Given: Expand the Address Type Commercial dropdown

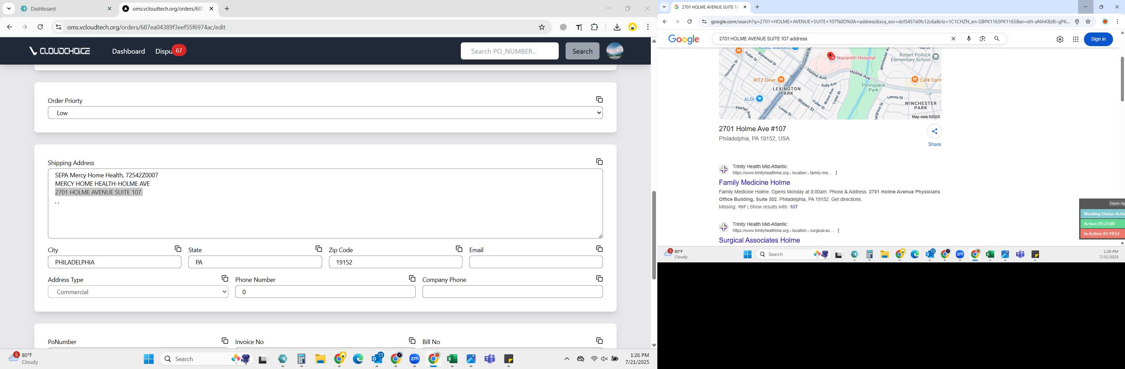Looking at the screenshot, I should coord(138,292).
